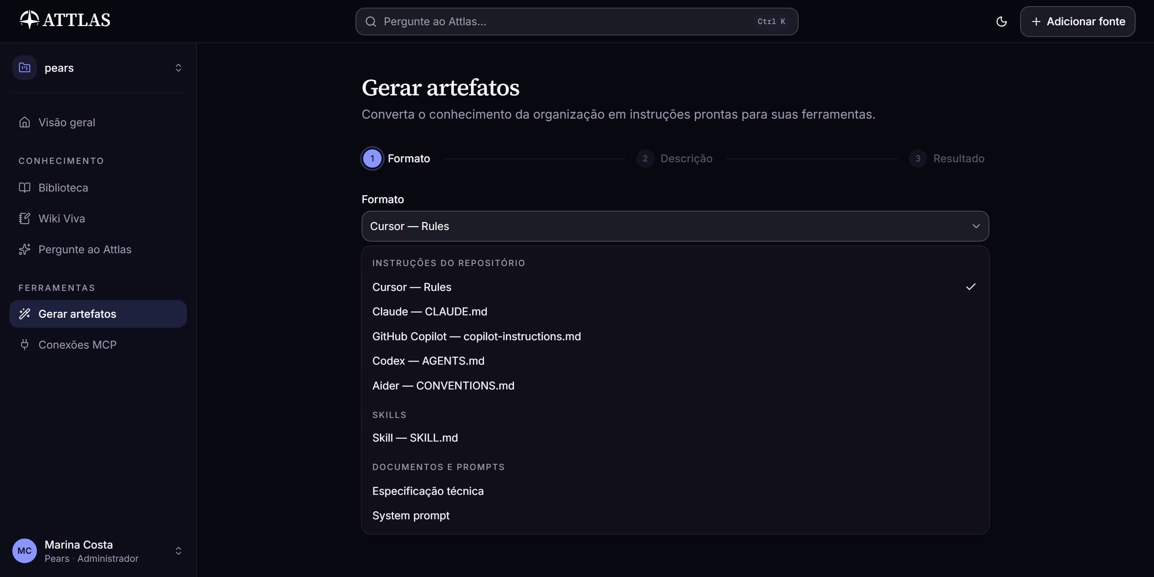Choose Skill — SKILL.md option
This screenshot has height=577, width=1154.
[675, 438]
